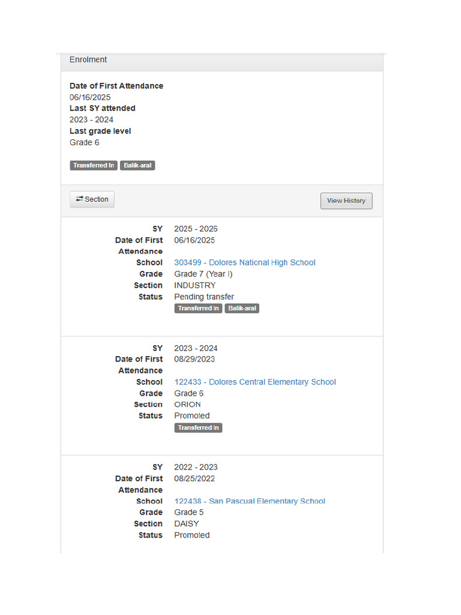The width and height of the screenshot is (461, 615).
Task: Click the Section button
Action: pyautogui.click(x=92, y=199)
